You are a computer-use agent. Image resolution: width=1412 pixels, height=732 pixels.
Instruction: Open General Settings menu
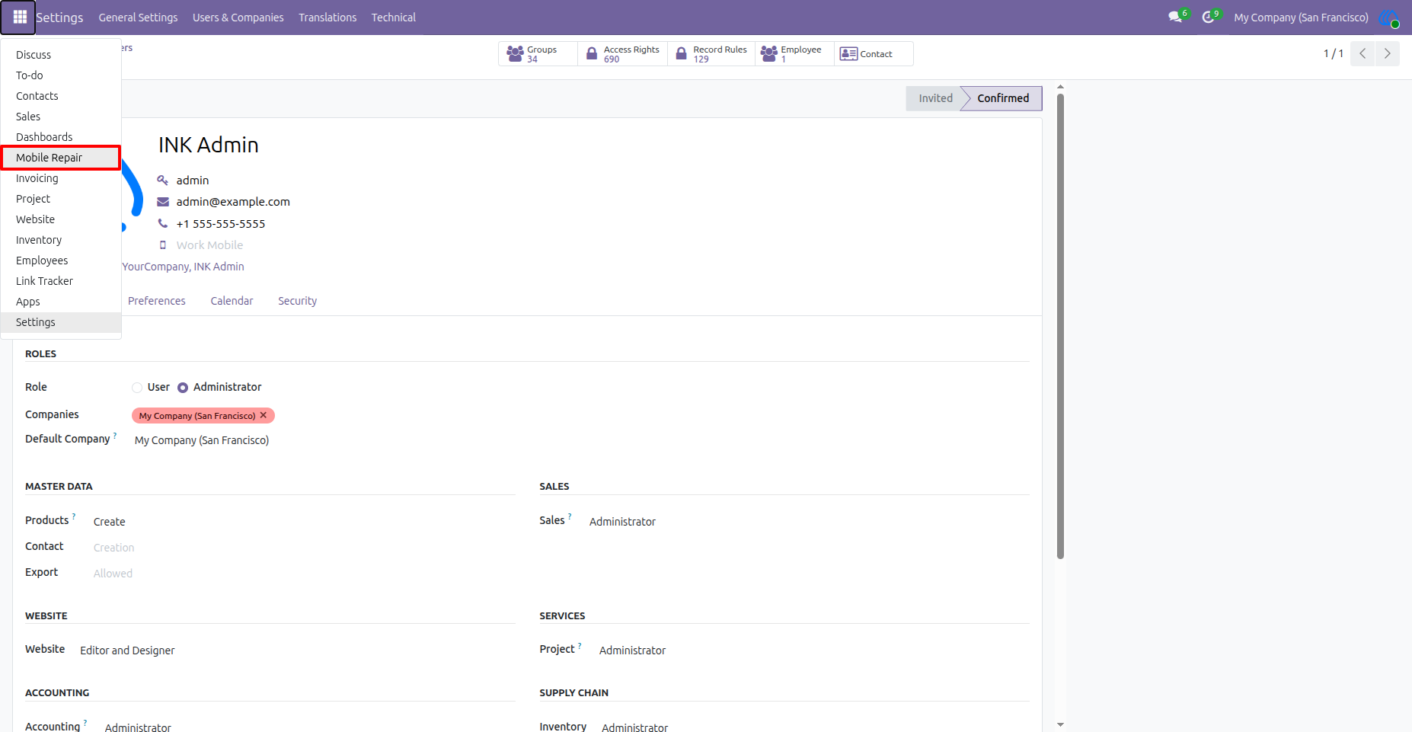[x=138, y=18]
